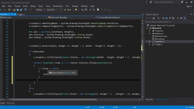The height and width of the screenshot is (109, 194).
Task: Open the MyControl.RadioBox type dropdown
Action: click(x=72, y=18)
